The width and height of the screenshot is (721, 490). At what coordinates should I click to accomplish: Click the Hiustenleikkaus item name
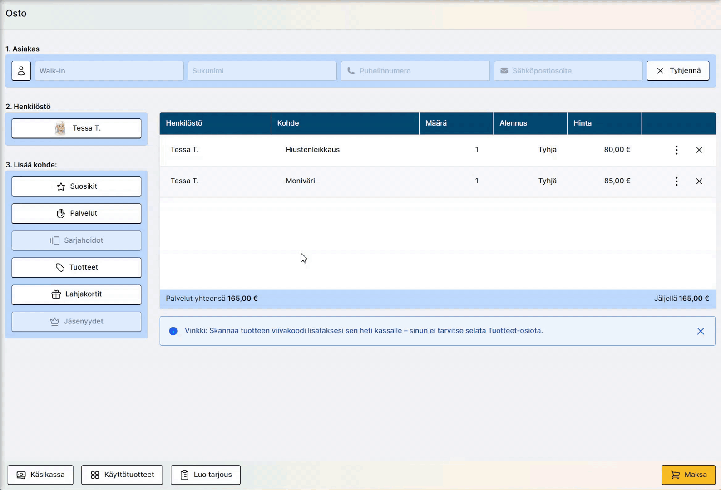[312, 150]
